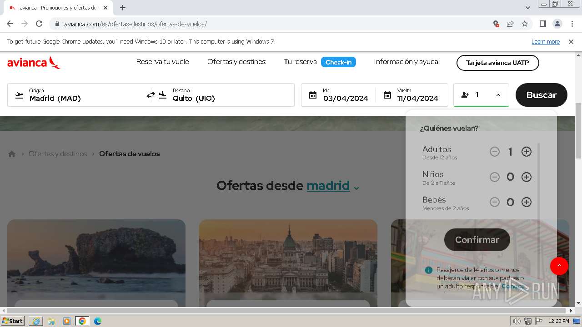Viewport: 582px width, 327px height.
Task: Toggle the Chrome side panel
Action: (x=542, y=24)
